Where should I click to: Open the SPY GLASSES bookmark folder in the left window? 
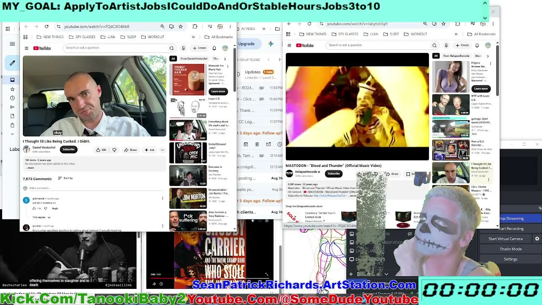click(x=82, y=37)
